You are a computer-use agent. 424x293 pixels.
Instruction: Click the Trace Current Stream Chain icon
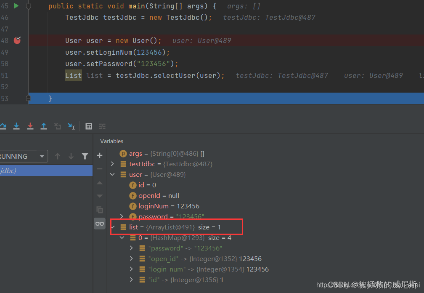[102, 126]
